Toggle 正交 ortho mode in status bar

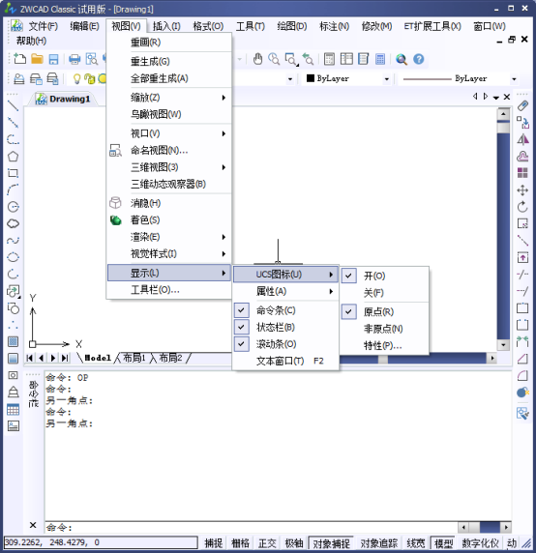(x=267, y=543)
